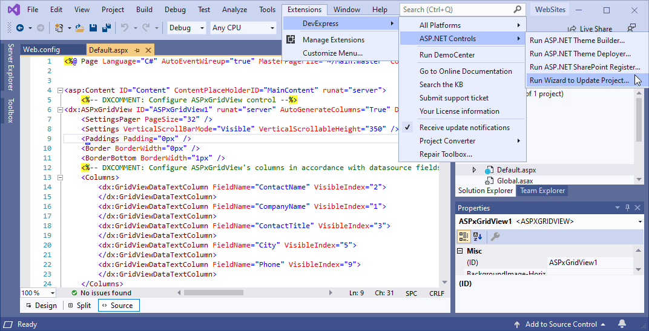
Task: Open the Build menu
Action: click(x=144, y=10)
